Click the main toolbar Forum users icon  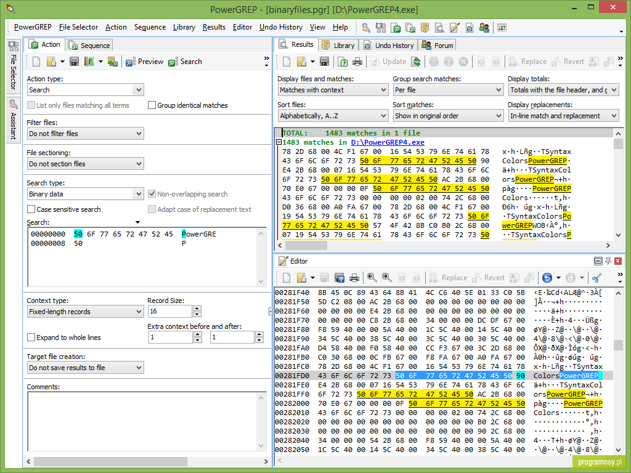click(x=484, y=28)
